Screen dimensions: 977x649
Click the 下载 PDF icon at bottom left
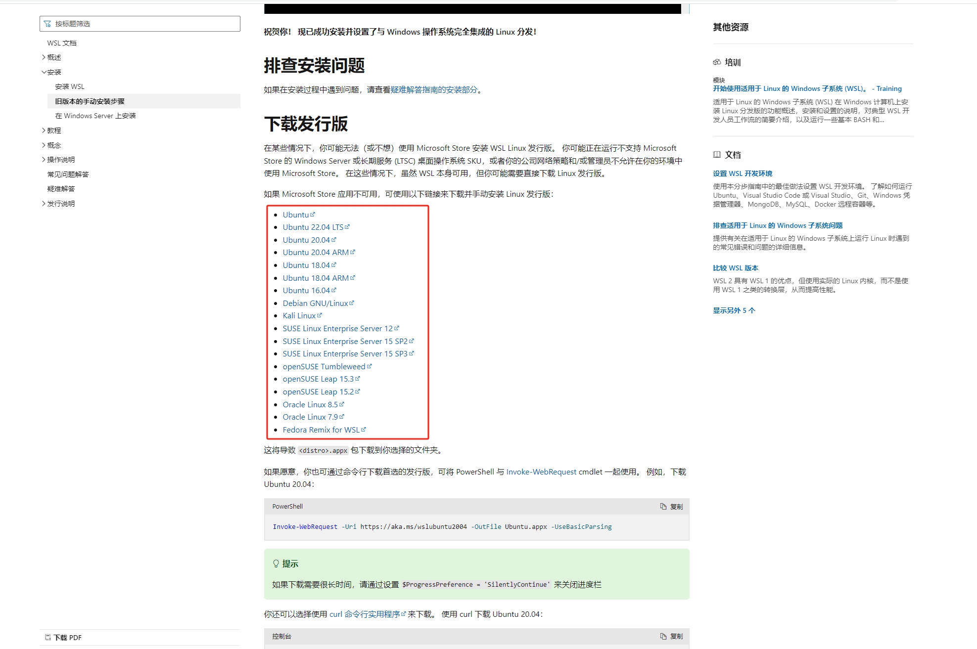pyautogui.click(x=48, y=637)
